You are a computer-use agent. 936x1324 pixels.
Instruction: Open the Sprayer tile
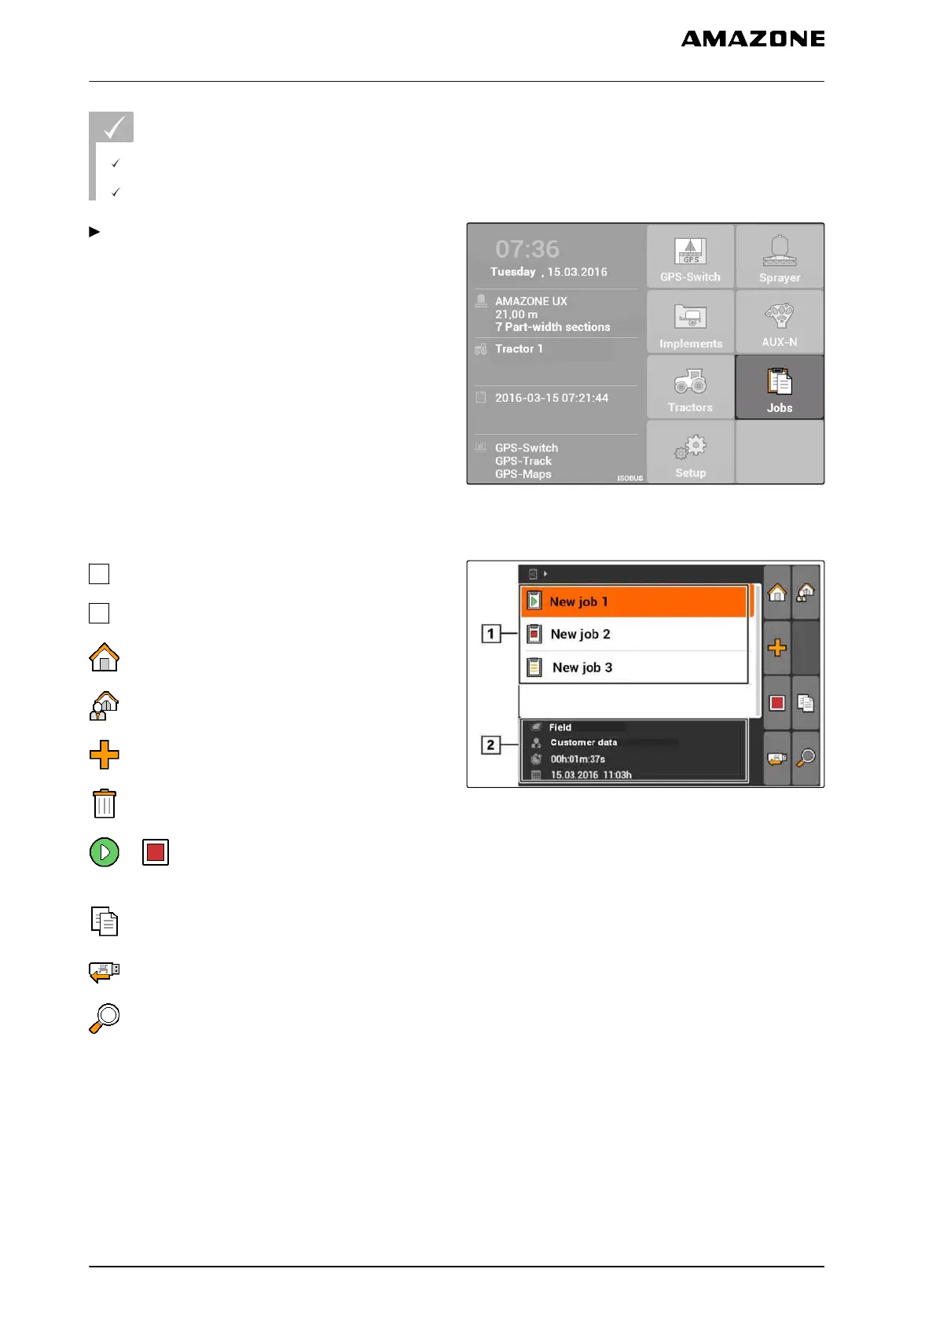(780, 256)
